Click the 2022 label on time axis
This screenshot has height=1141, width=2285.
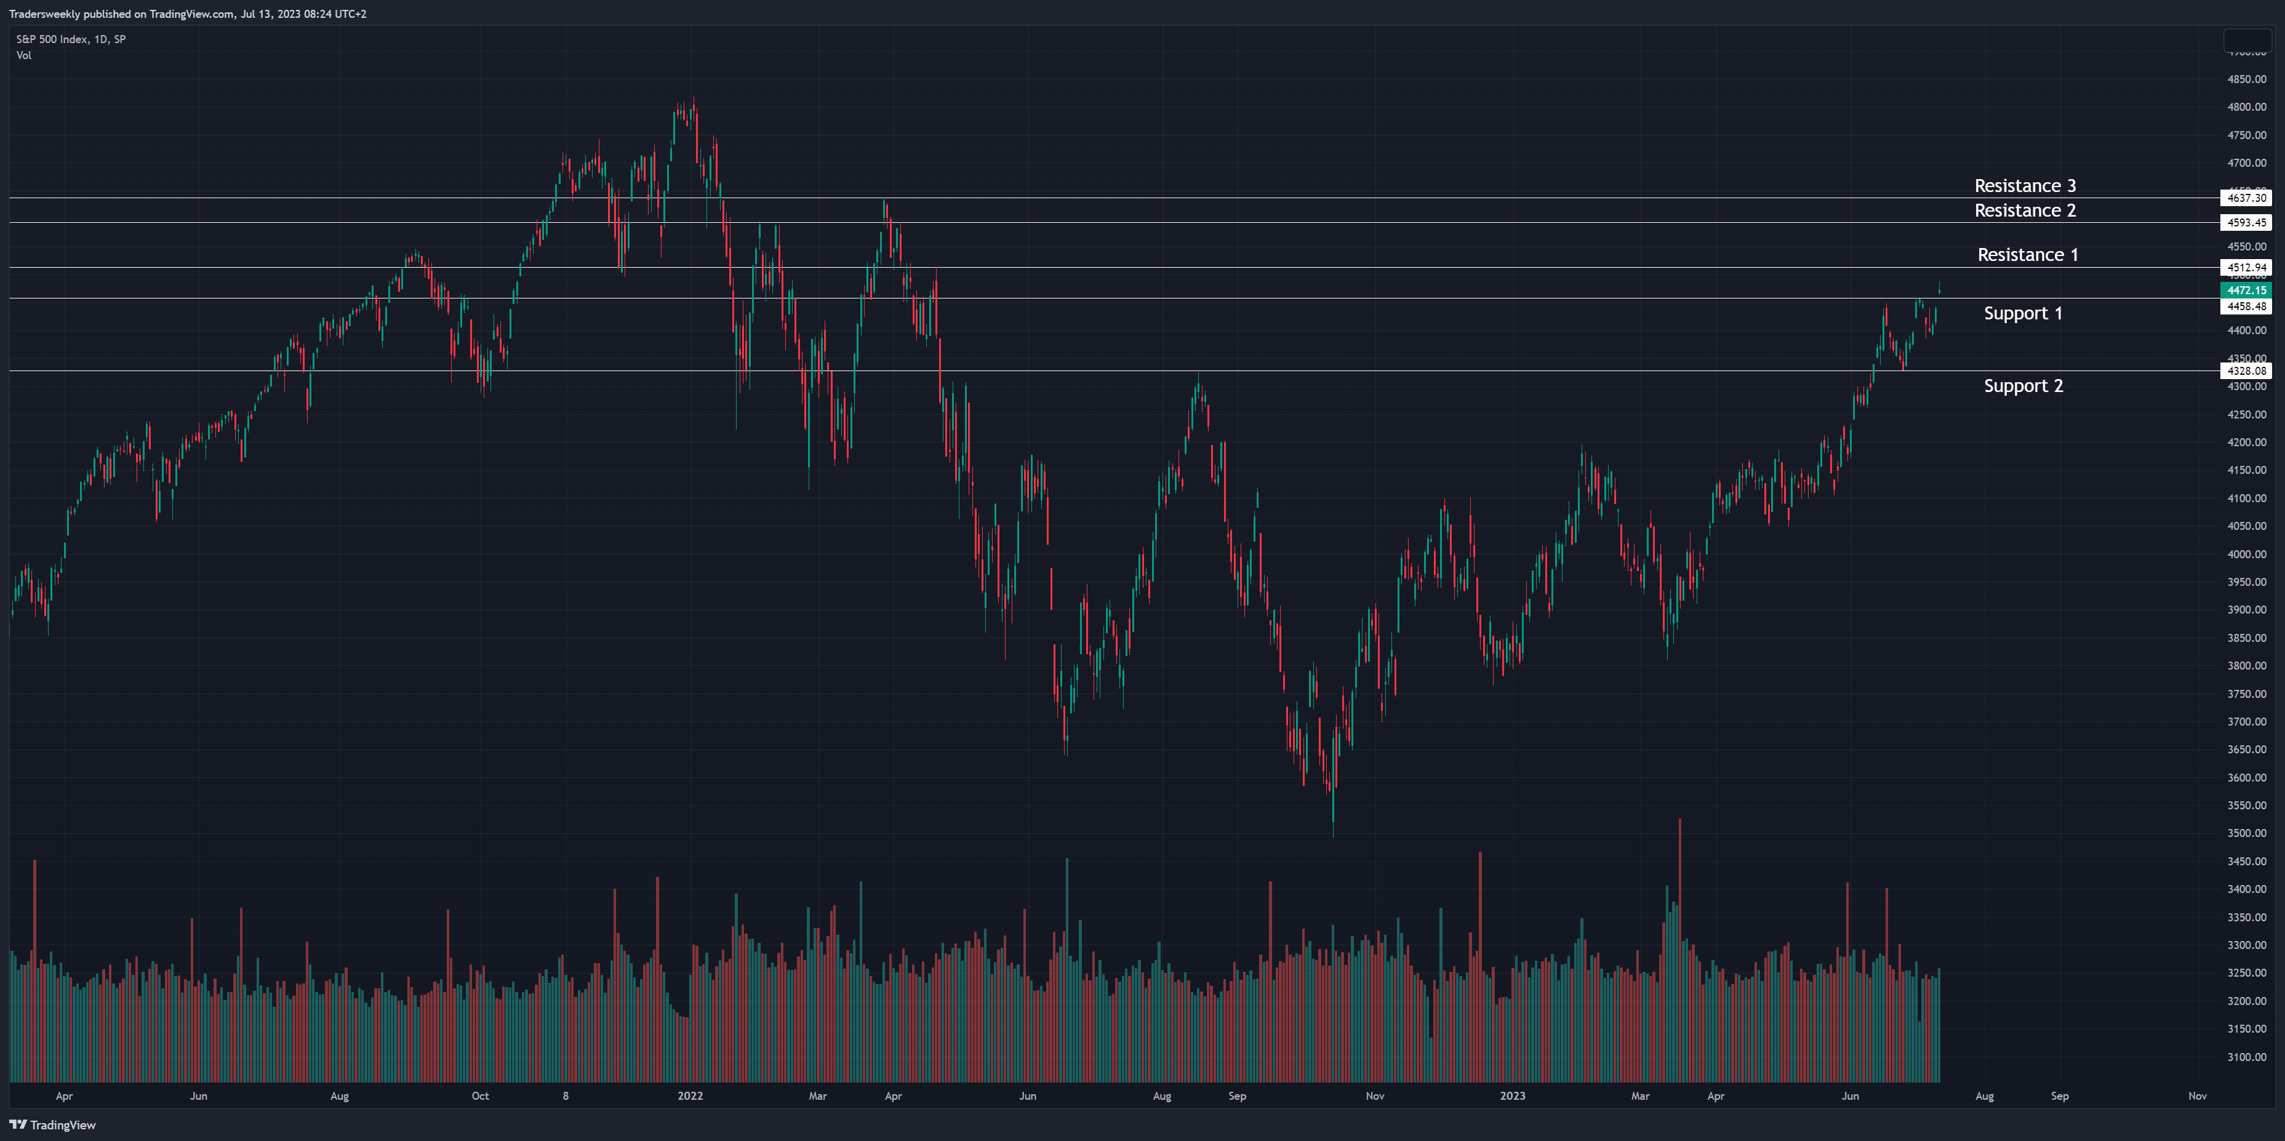coord(690,1095)
